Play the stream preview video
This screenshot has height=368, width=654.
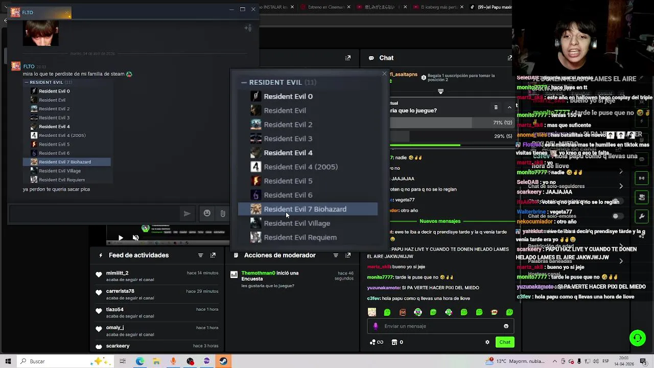121,238
